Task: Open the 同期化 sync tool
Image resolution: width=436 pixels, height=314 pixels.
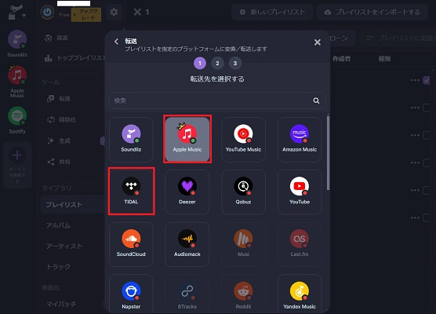Action: pyautogui.click(x=61, y=119)
